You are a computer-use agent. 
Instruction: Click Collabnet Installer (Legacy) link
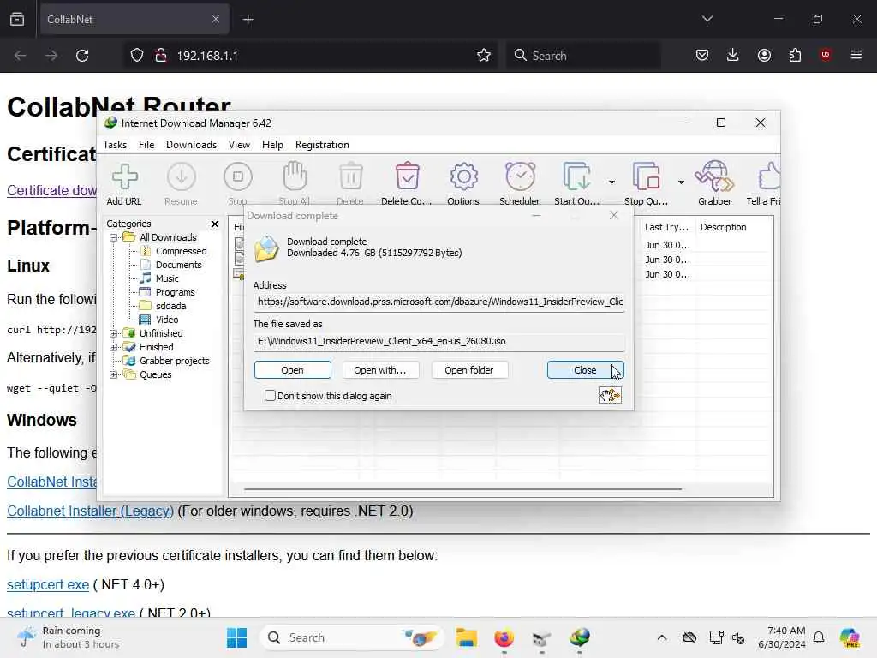click(90, 511)
